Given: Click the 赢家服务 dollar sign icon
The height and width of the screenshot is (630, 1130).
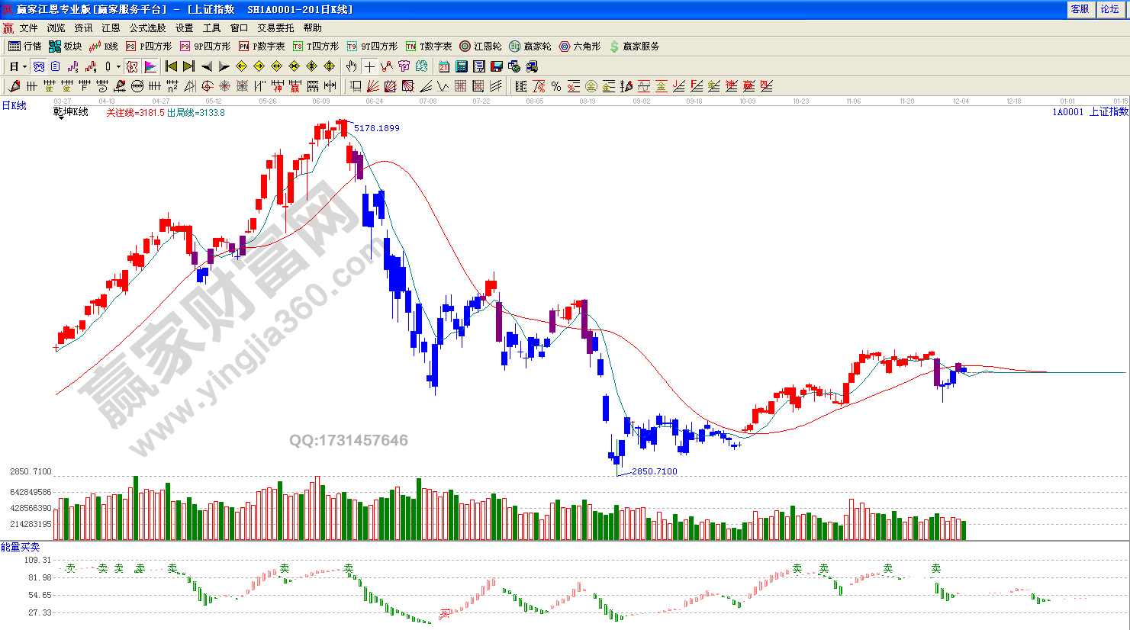Looking at the screenshot, I should 633,47.
